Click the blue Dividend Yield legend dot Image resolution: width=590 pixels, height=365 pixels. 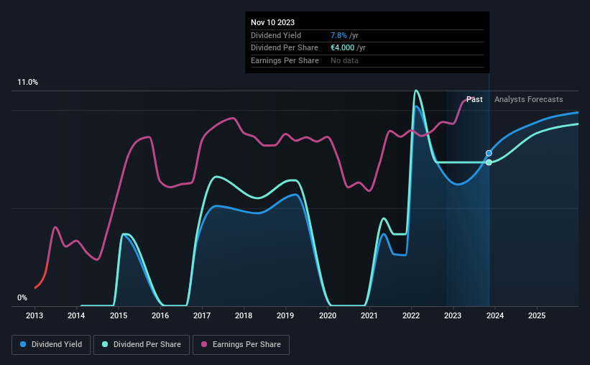23,344
